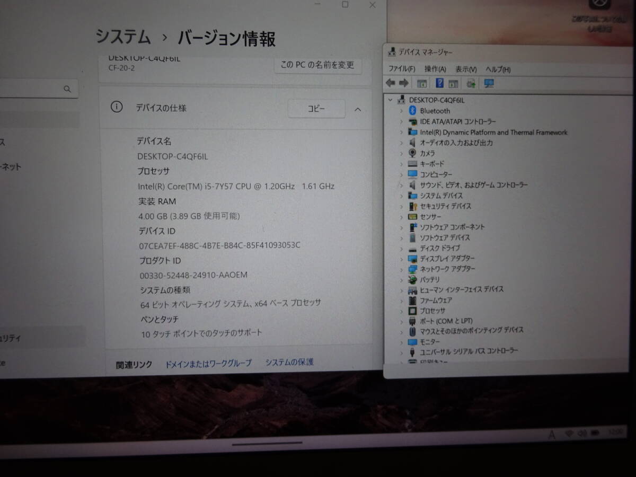Click the Intel Dynamic Platform folder icon
Viewport: 636px width, 477px height.
pyautogui.click(x=413, y=132)
